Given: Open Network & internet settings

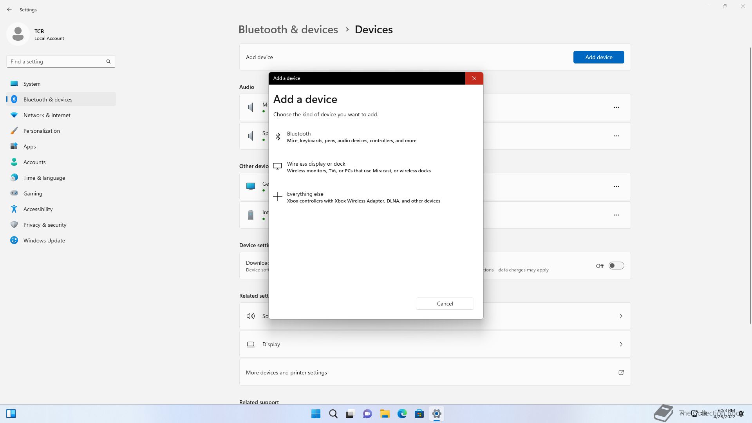Looking at the screenshot, I should [x=61, y=115].
